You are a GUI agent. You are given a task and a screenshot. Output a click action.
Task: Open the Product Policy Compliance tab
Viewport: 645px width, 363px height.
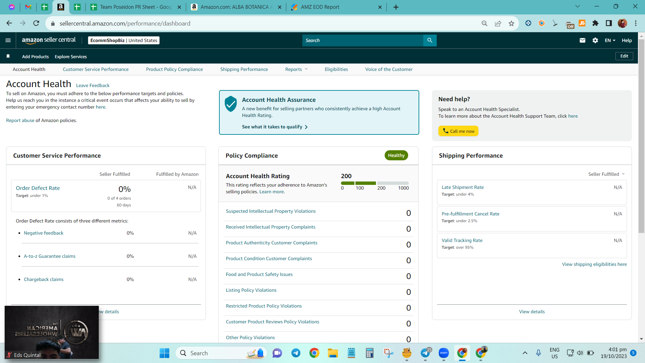(174, 70)
